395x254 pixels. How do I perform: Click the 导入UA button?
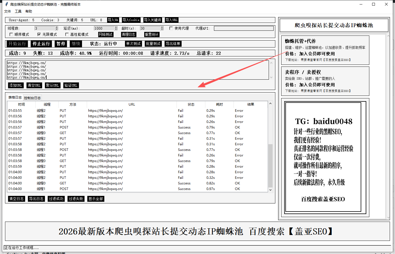click(113, 20)
